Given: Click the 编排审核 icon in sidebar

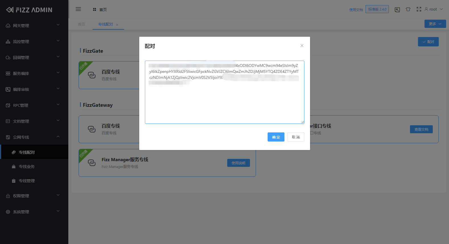Looking at the screenshot, I should click(8, 89).
